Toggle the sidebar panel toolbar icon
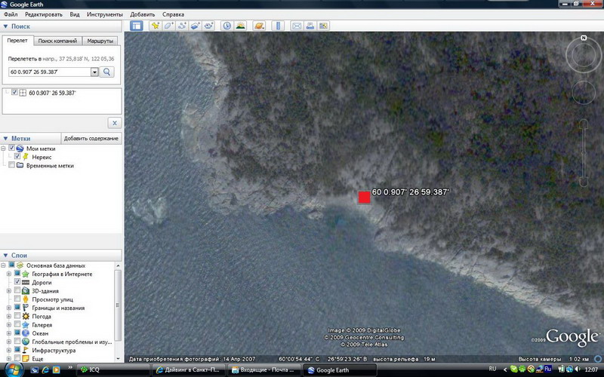Viewport: 604px width, 377px height. pyautogui.click(x=137, y=26)
